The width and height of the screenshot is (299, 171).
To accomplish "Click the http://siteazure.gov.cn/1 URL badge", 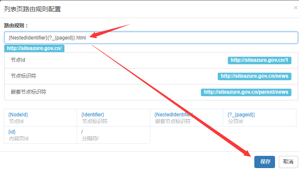I will 259,60.
